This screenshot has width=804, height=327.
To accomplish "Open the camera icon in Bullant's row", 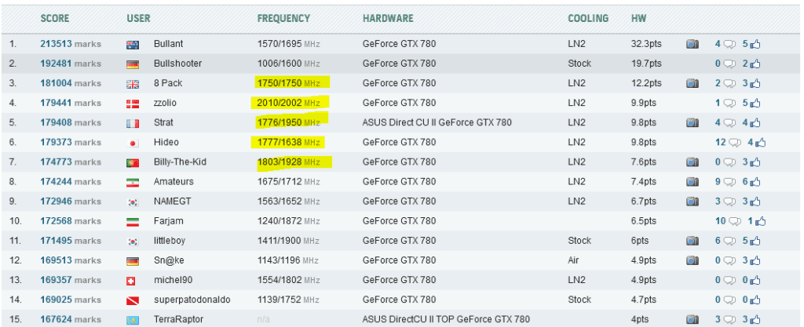I will [693, 45].
